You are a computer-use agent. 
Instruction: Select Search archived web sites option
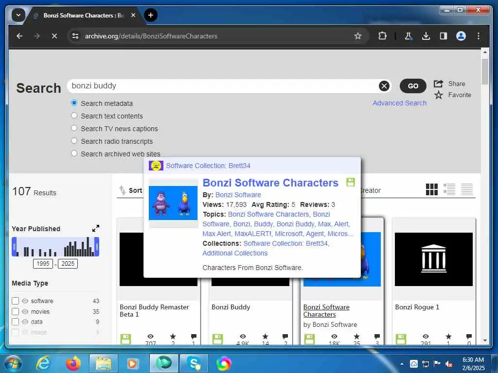(74, 153)
